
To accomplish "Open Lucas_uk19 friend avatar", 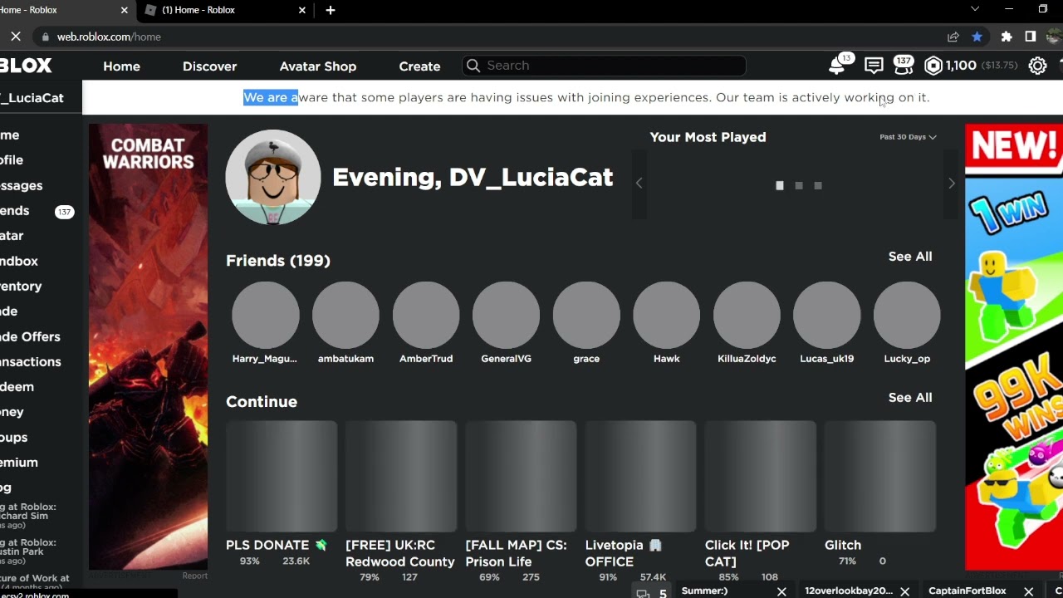I will coord(826,315).
